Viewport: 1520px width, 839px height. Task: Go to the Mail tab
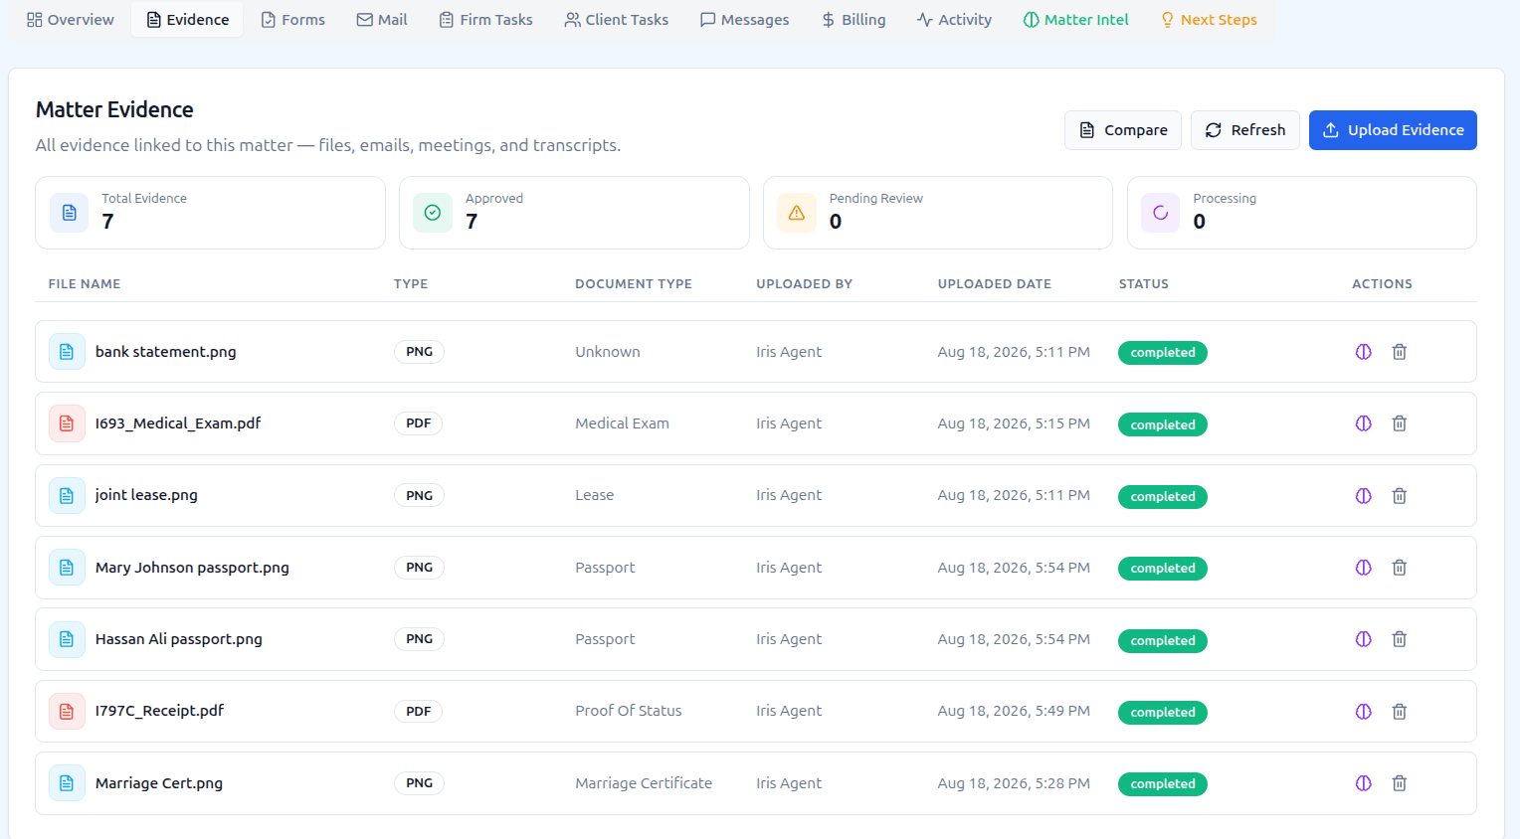click(x=382, y=20)
